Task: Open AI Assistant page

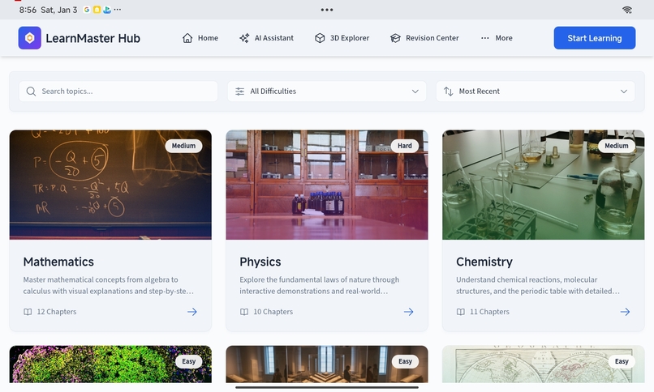Action: (x=266, y=38)
